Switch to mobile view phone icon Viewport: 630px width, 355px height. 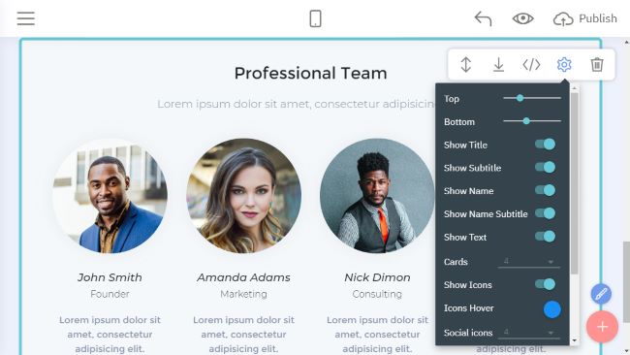point(315,18)
